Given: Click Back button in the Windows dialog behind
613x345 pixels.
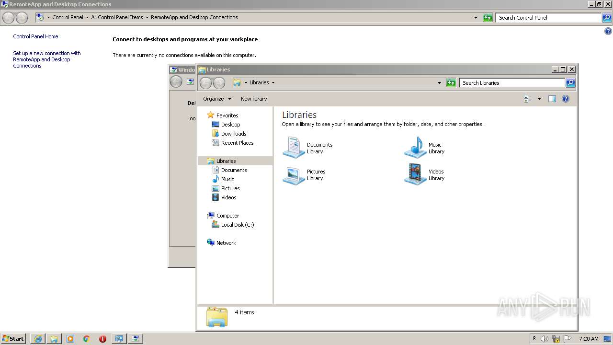Looking at the screenshot, I should tap(176, 81).
